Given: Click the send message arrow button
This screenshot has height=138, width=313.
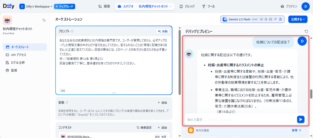Looking at the screenshot, I should [x=300, y=119].
